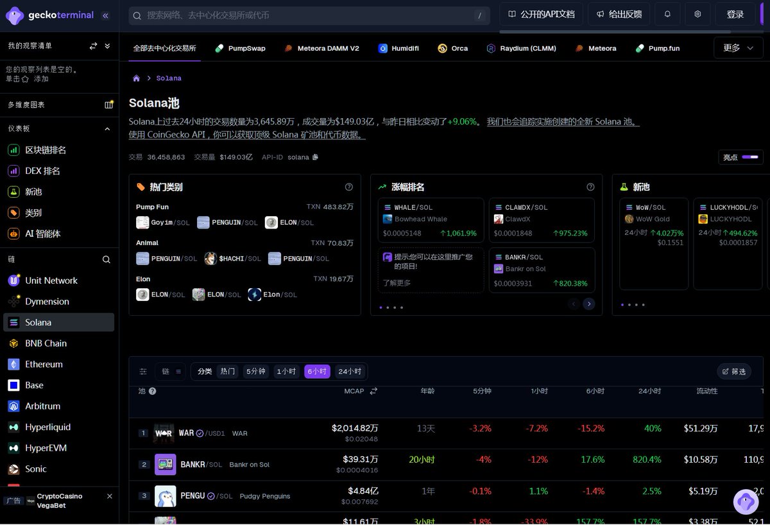Toggle the 亮点 highlights switch
The height and width of the screenshot is (525, 770).
click(x=749, y=157)
